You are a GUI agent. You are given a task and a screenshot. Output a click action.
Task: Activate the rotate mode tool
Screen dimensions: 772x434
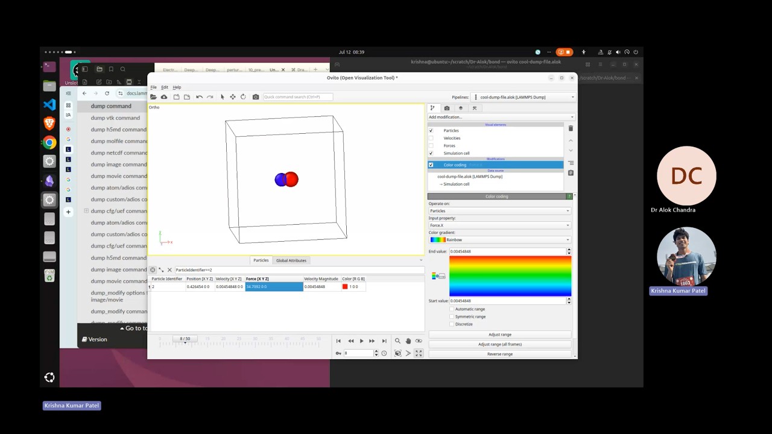pos(243,97)
